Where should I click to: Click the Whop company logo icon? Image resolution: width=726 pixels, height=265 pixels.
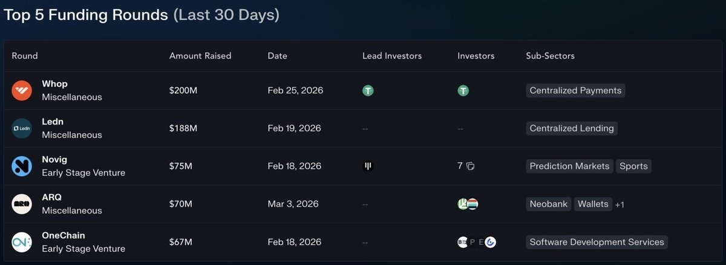click(x=22, y=91)
